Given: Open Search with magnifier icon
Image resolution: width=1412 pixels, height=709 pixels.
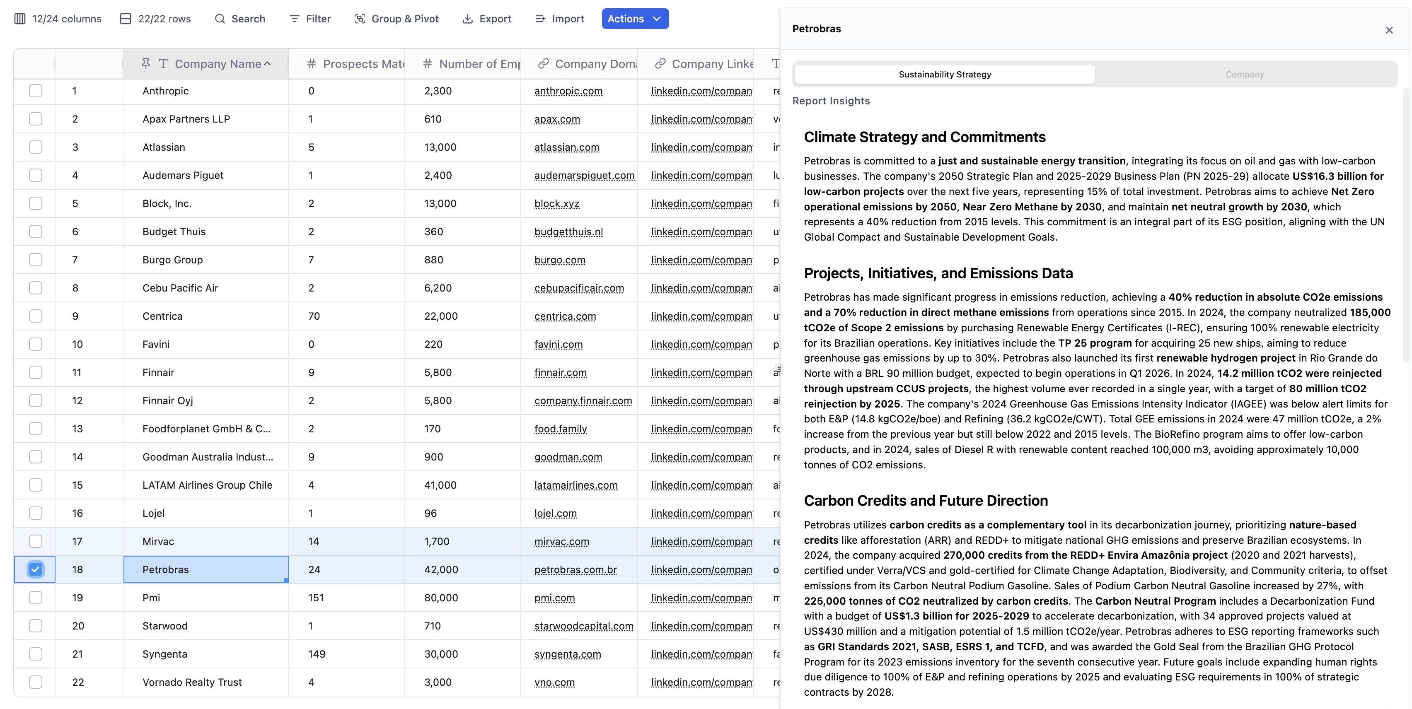Looking at the screenshot, I should (x=220, y=19).
